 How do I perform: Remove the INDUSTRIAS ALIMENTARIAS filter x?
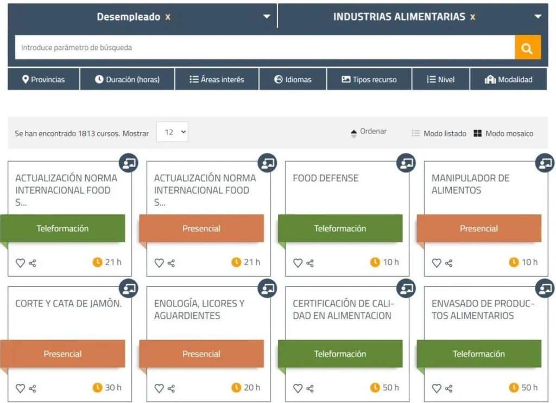pyautogui.click(x=473, y=17)
